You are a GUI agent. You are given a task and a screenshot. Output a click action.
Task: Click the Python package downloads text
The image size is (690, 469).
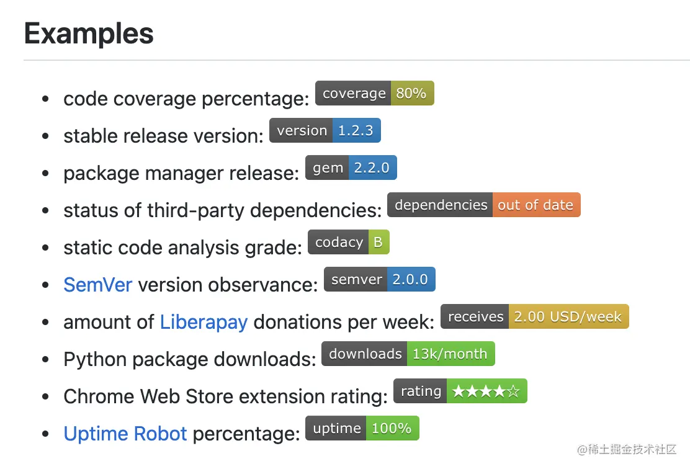pyautogui.click(x=189, y=359)
